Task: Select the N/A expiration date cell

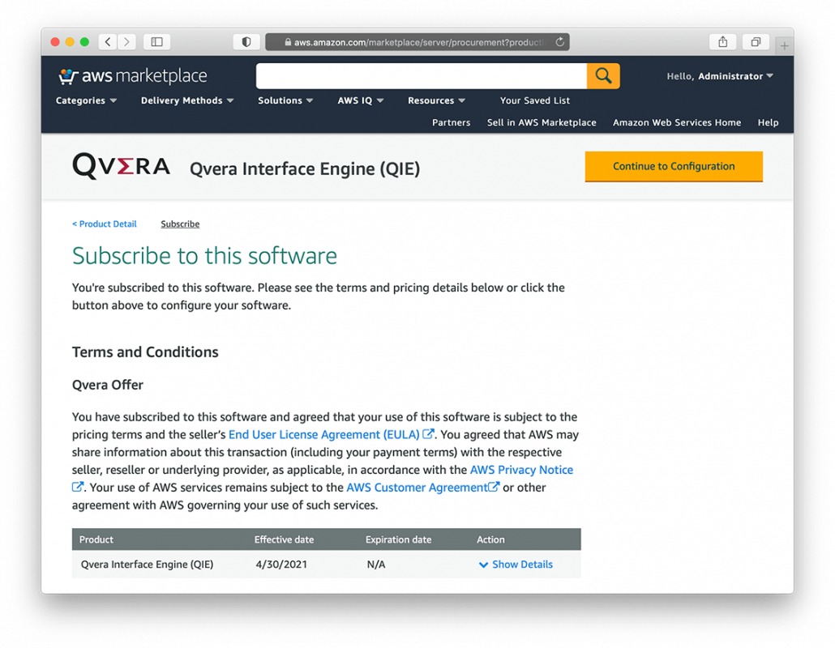Action: click(376, 565)
